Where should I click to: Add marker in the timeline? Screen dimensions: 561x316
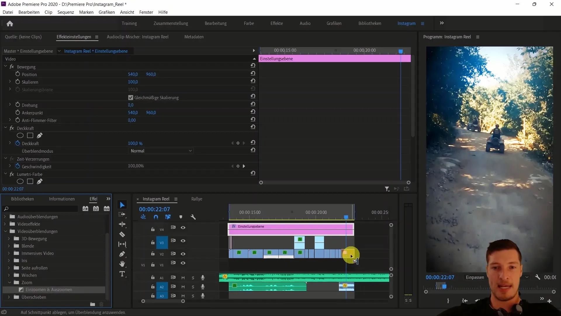pyautogui.click(x=181, y=217)
